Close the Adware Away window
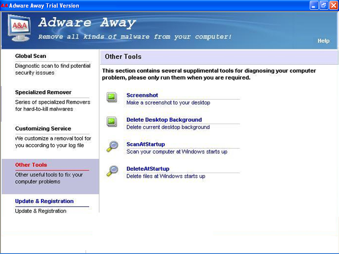Image resolution: width=339 pixels, height=254 pixels. click(x=333, y=6)
